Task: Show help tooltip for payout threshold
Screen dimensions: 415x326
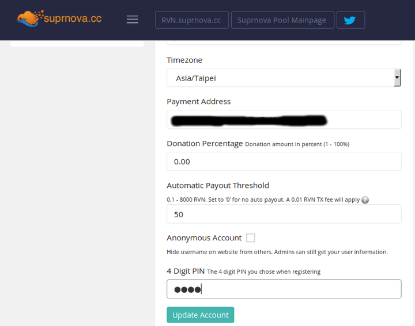Action: pos(365,200)
